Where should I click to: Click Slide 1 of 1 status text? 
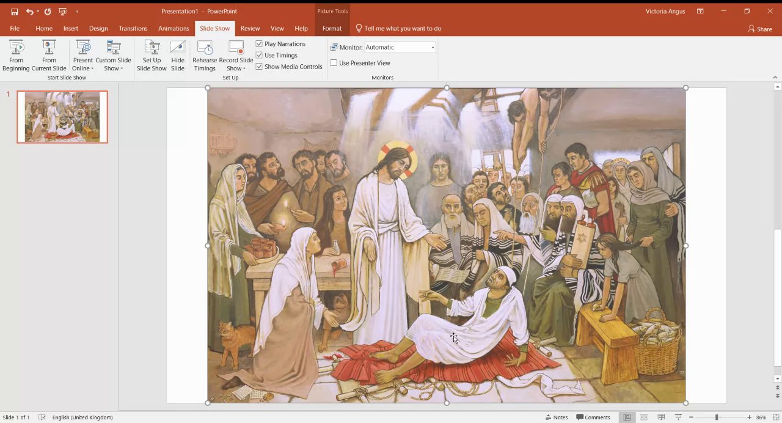(x=16, y=417)
